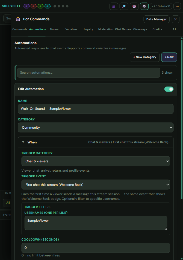Click the Usernames textarea containing SampleViewer
The image size is (183, 260).
[96, 223]
